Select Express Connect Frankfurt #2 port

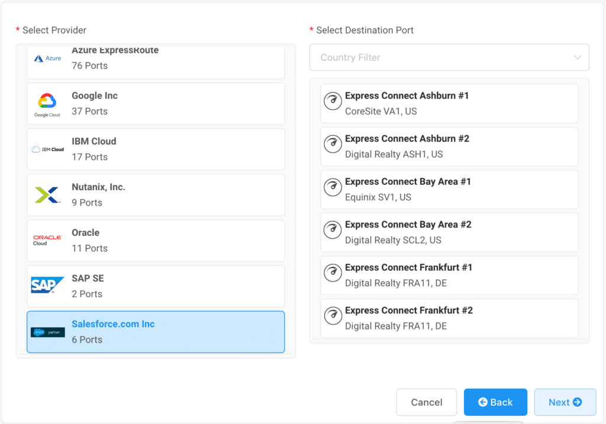click(x=449, y=318)
